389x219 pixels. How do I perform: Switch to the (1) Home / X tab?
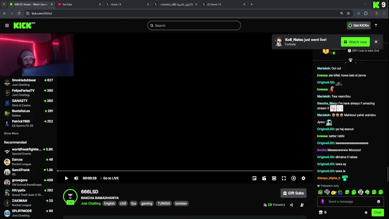(x=223, y=4)
